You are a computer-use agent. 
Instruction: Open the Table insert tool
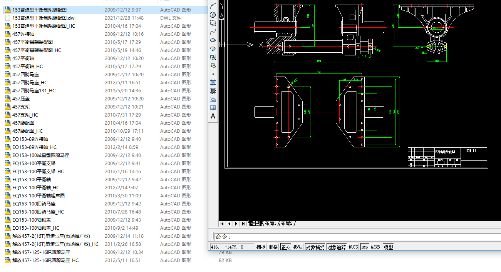click(213, 108)
